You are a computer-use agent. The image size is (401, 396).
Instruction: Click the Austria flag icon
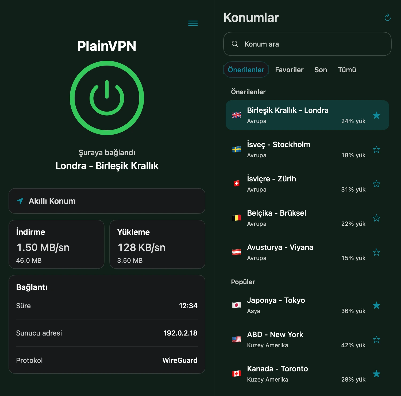point(237,252)
